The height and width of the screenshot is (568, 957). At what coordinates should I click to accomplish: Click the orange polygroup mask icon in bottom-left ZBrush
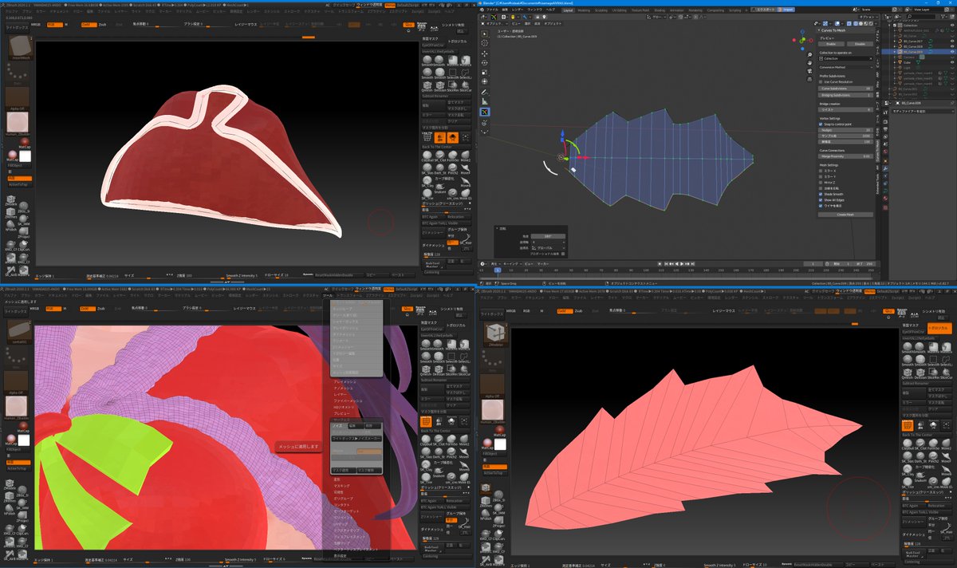click(426, 421)
